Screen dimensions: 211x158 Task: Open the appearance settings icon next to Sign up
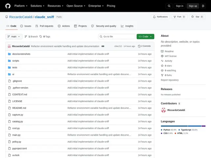(203, 6)
